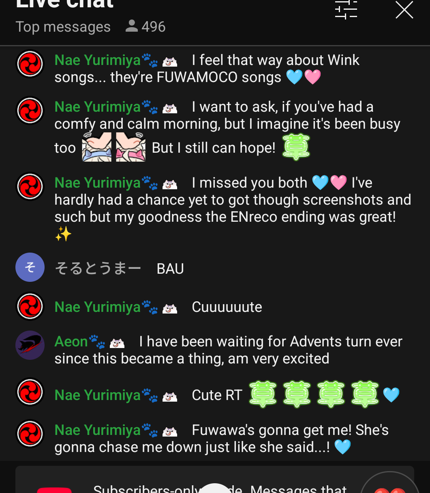The image size is (430, 493).
Task: Tap the blue heart after 'Cute RT' lanterns
Action: pyautogui.click(x=391, y=395)
